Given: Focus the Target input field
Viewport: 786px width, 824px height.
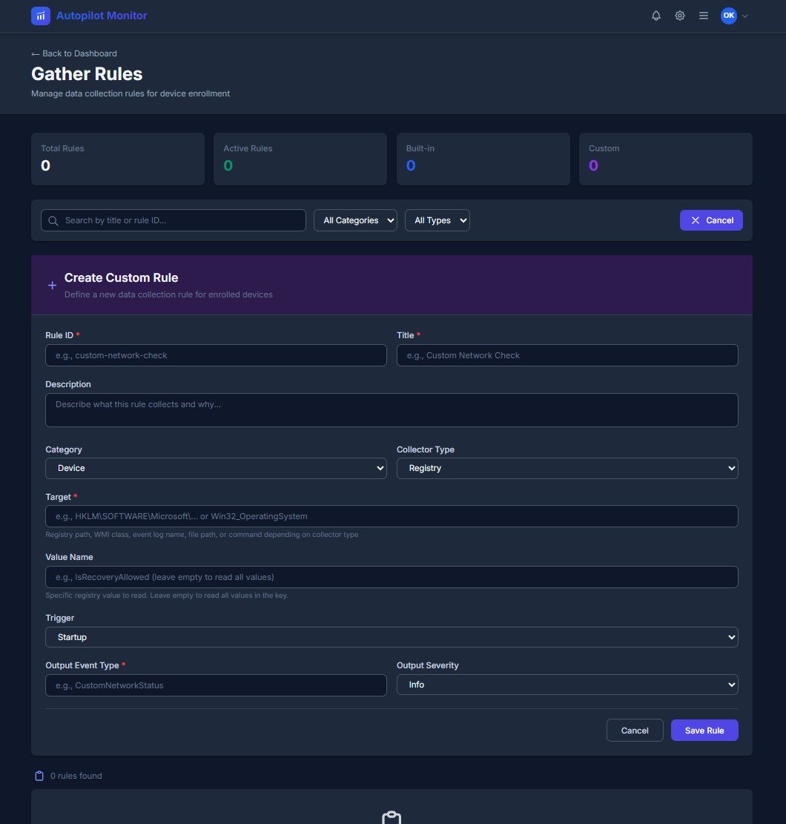Looking at the screenshot, I should (392, 516).
